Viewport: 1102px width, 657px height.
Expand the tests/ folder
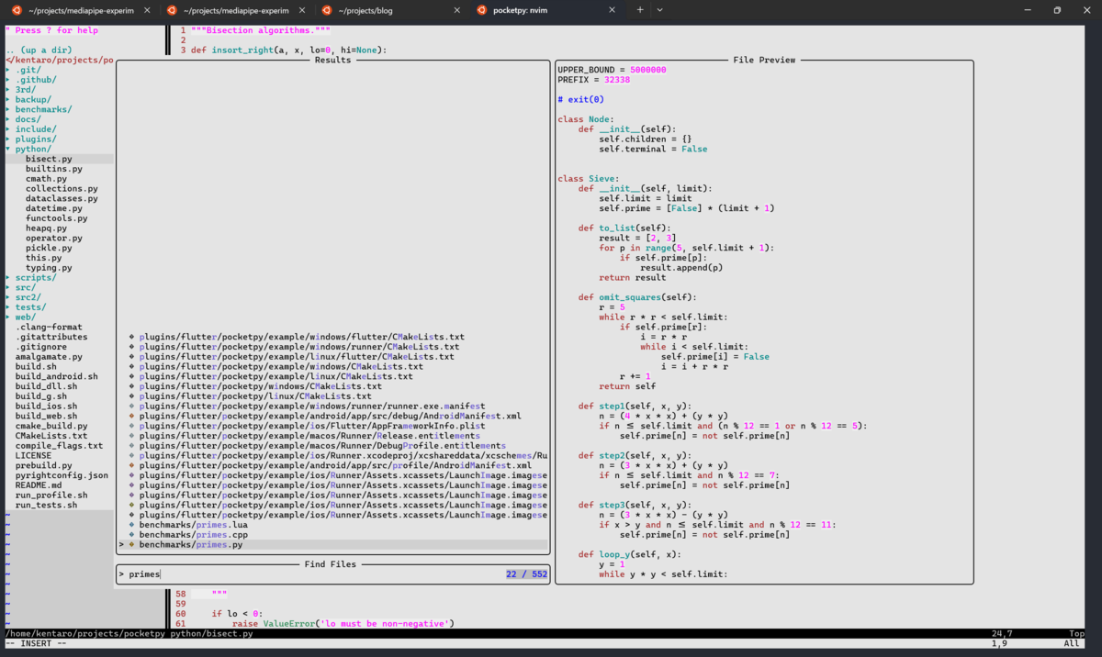pos(26,307)
